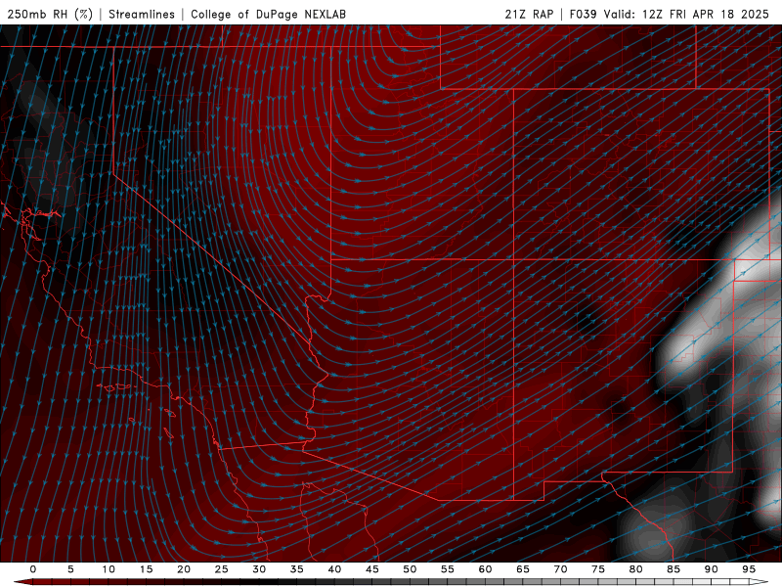
Task: Click the colorbar label '95'
Action: [749, 569]
